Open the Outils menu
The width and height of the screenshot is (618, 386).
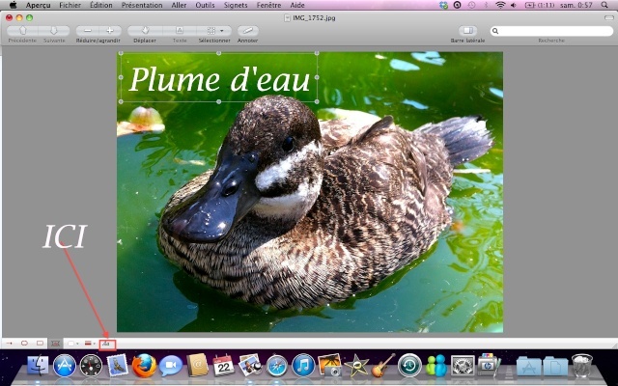coord(205,5)
